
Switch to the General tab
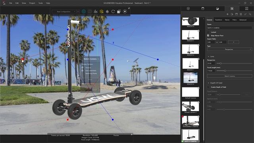tap(210, 20)
